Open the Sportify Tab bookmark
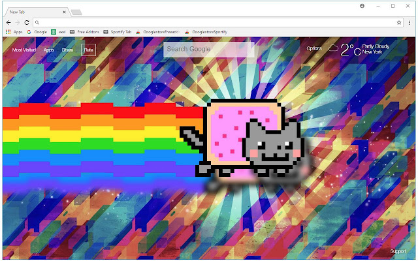Viewport: 418px width, 261px height. coord(118,32)
